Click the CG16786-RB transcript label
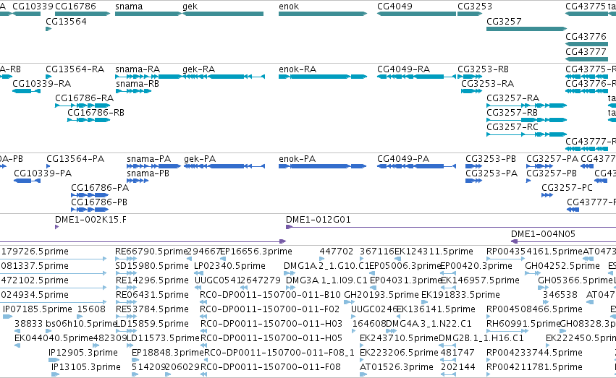The height and width of the screenshot is (378, 616). 96,113
